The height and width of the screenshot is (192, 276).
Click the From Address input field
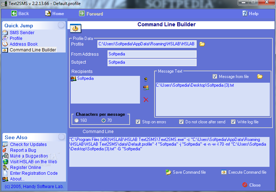click(152, 54)
